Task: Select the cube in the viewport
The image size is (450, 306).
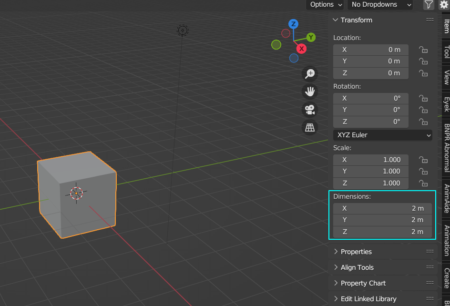Action: [x=77, y=194]
